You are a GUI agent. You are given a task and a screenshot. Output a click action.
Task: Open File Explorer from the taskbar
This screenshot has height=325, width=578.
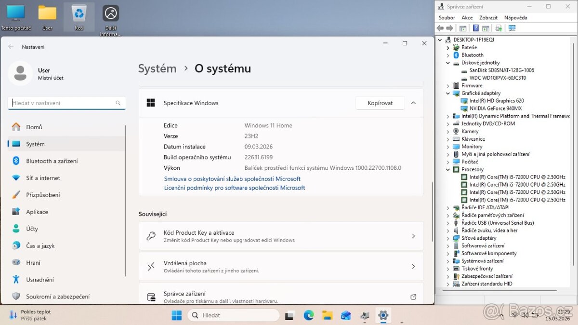327,315
